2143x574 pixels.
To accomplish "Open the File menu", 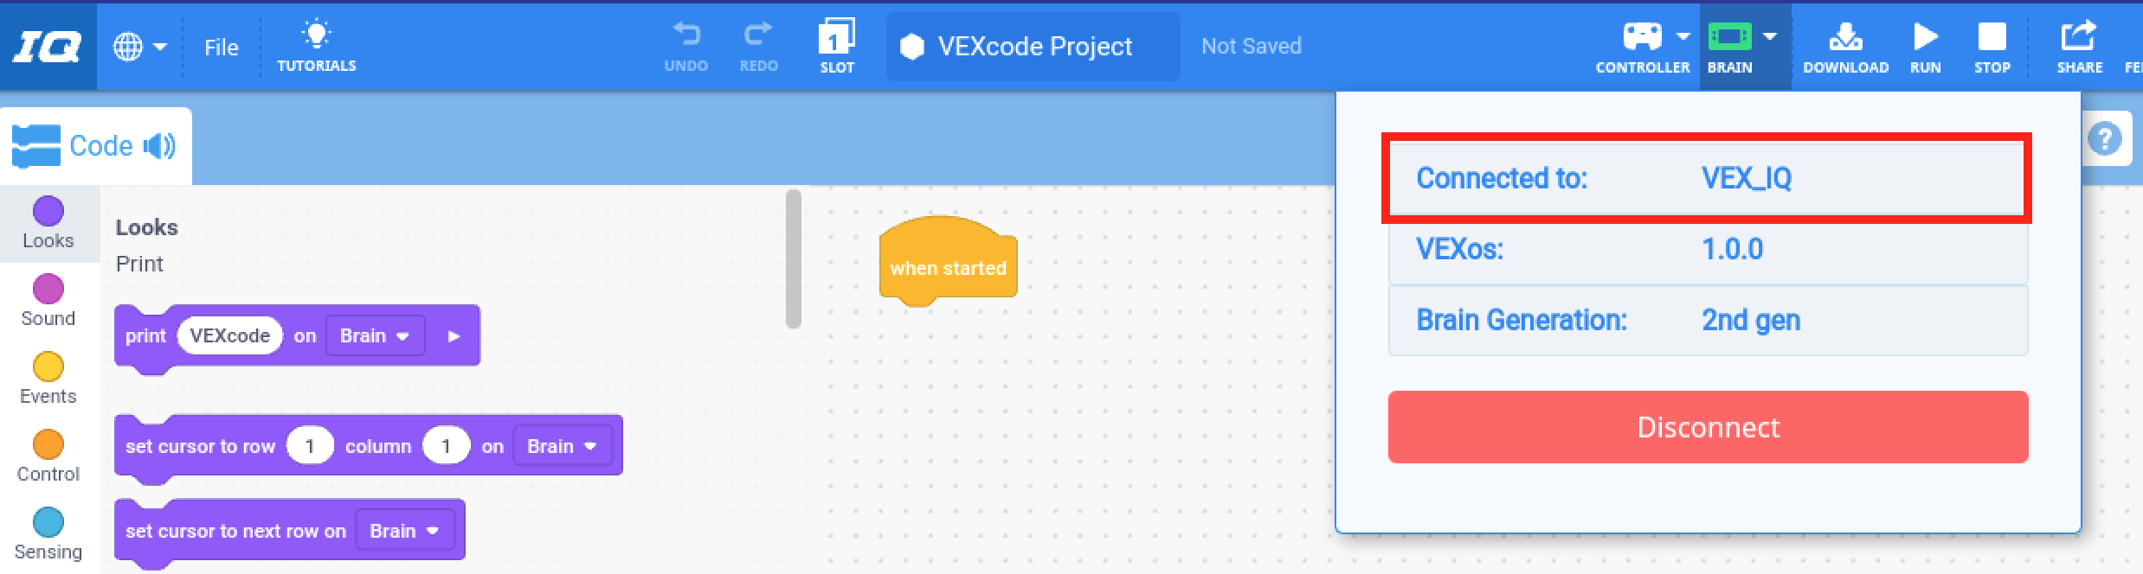I will click(222, 46).
